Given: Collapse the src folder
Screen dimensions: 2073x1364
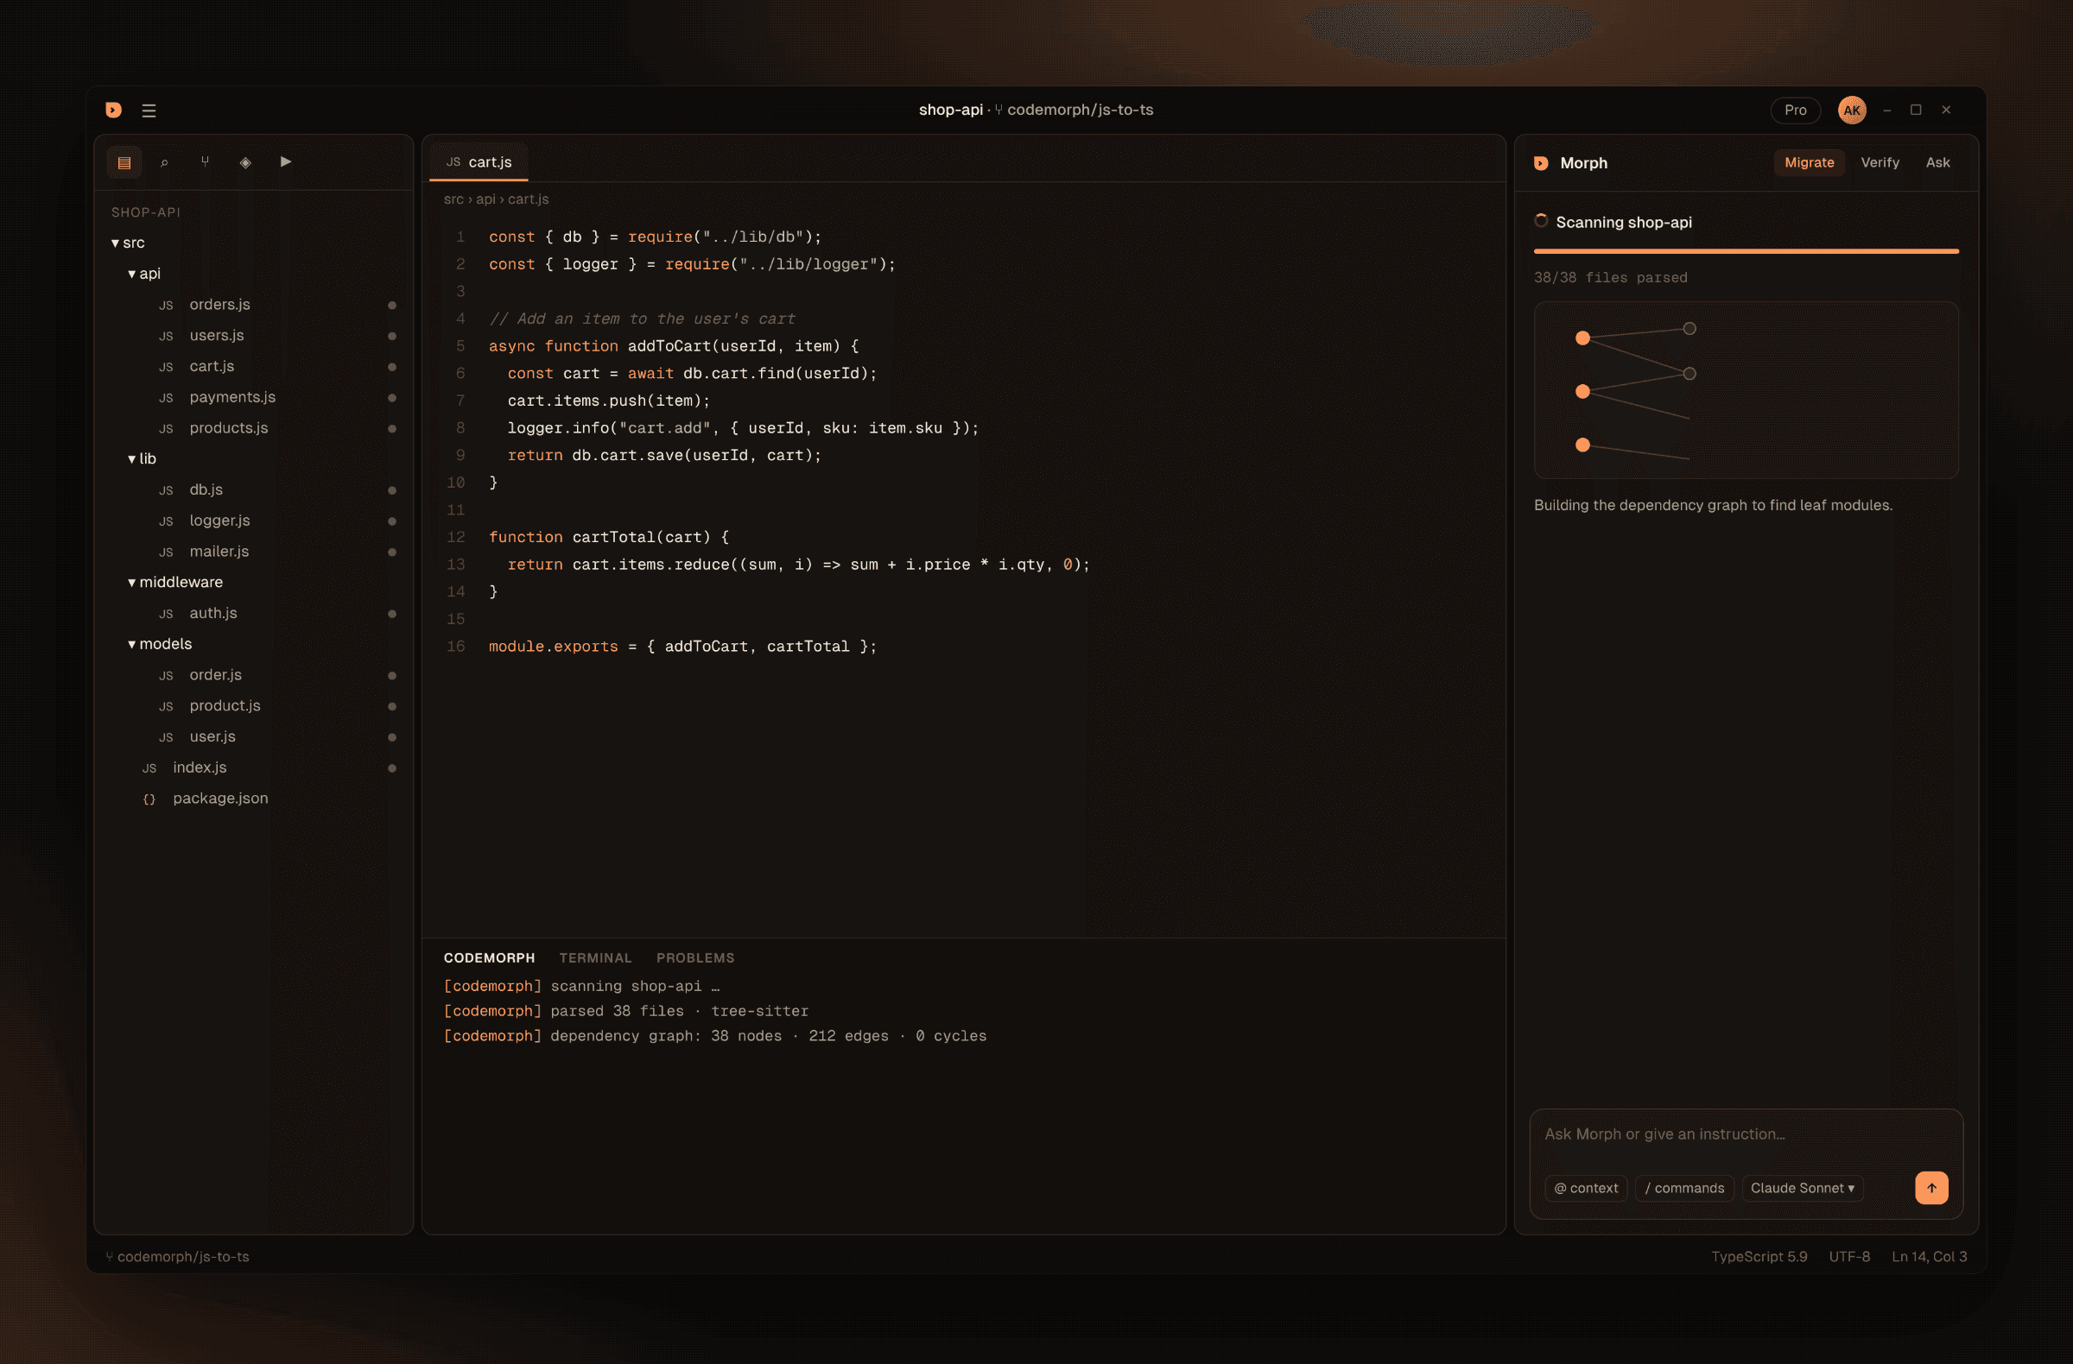Looking at the screenshot, I should click(128, 243).
